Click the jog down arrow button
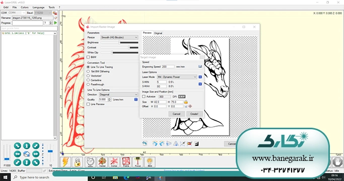Image resolution: width=344 pixels, height=181 pixels. [27, 162]
